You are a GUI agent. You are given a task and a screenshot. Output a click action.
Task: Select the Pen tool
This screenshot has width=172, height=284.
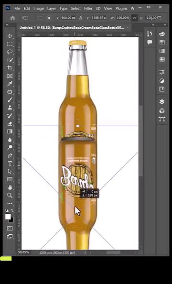[x=10, y=155]
